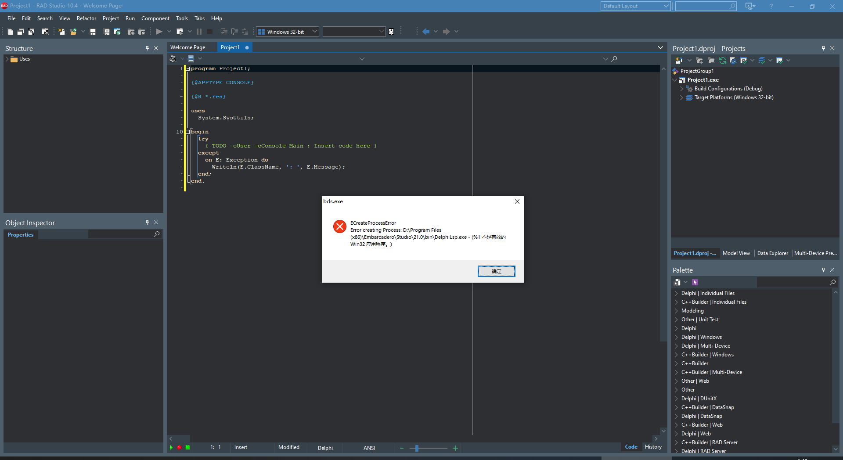Click the Add File to Project icon
The image size is (843, 460).
tap(131, 32)
